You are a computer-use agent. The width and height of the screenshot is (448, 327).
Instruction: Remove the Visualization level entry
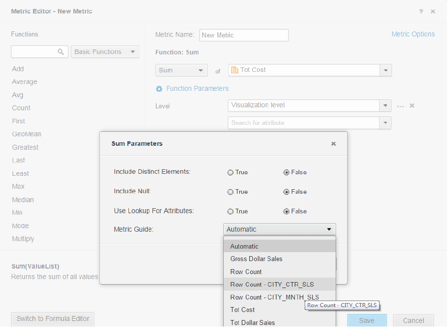[413, 106]
